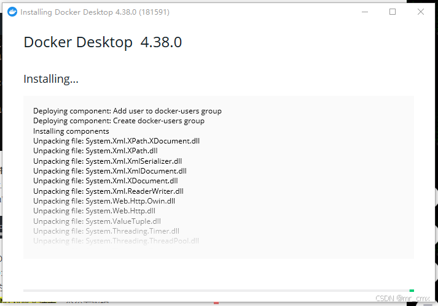Select the System.Web.Http.Owin.dll log line
438x306 pixels.
(104, 201)
